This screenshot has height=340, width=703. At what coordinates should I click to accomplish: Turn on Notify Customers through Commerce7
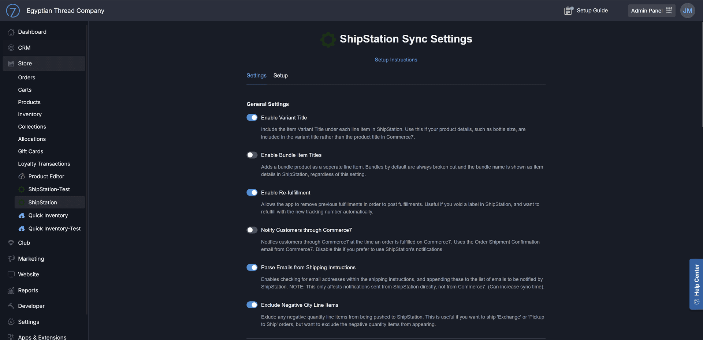tap(252, 230)
